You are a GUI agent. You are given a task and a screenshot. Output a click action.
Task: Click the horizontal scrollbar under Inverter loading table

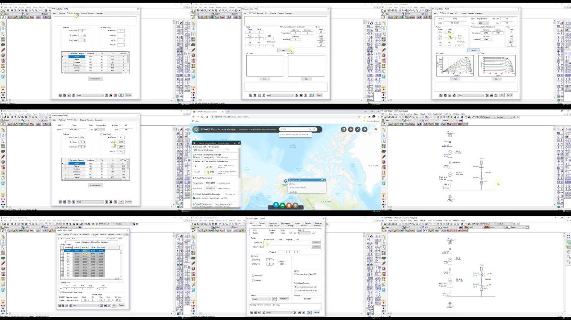[91, 279]
